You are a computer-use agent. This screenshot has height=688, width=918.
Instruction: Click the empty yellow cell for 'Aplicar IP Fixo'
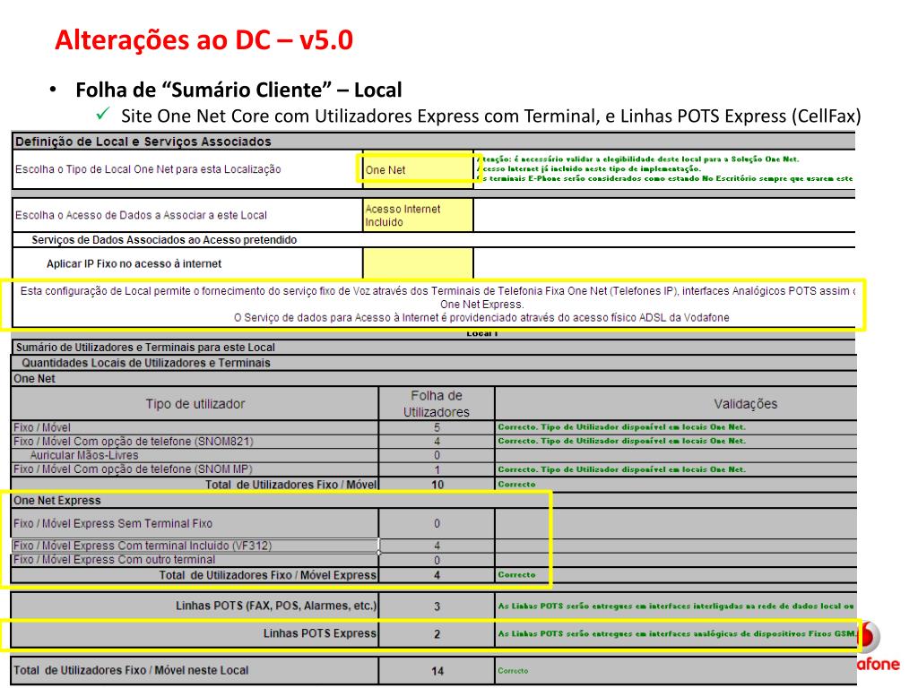(418, 263)
